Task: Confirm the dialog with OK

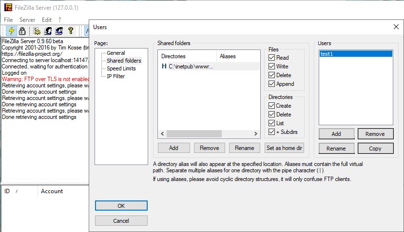Action: pos(121,206)
